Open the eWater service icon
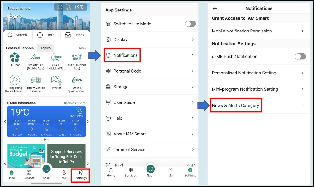The width and height of the screenshot is (314, 187). pyautogui.click(x=56, y=82)
